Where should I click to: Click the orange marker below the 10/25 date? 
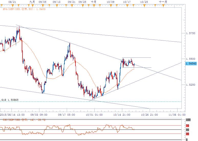click(x=144, y=6)
